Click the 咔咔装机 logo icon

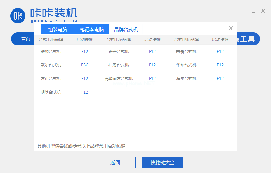[x=18, y=16]
